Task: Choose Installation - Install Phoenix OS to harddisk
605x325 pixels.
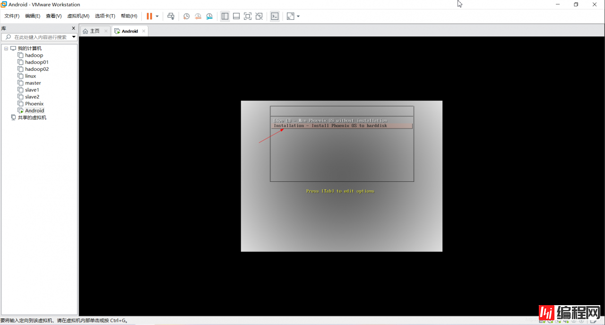Action: click(342, 126)
